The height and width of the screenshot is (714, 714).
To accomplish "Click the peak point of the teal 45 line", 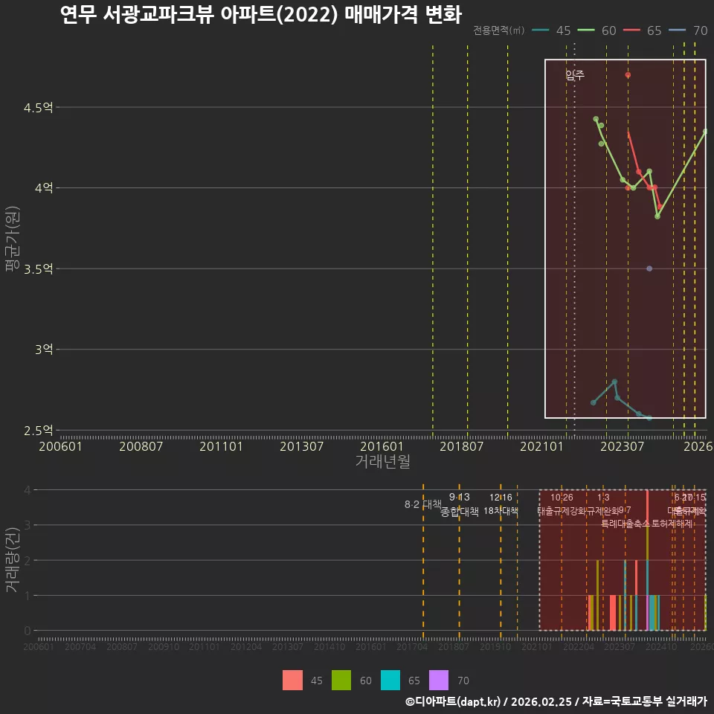I will point(614,382).
